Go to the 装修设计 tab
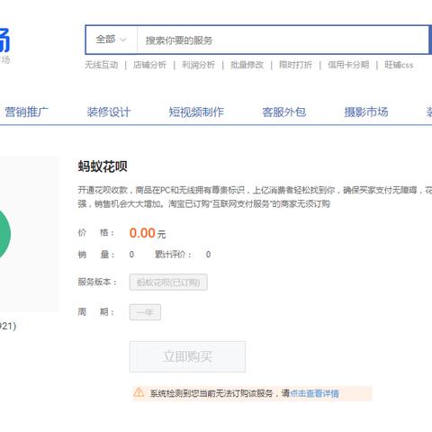432x432 pixels. click(x=109, y=112)
